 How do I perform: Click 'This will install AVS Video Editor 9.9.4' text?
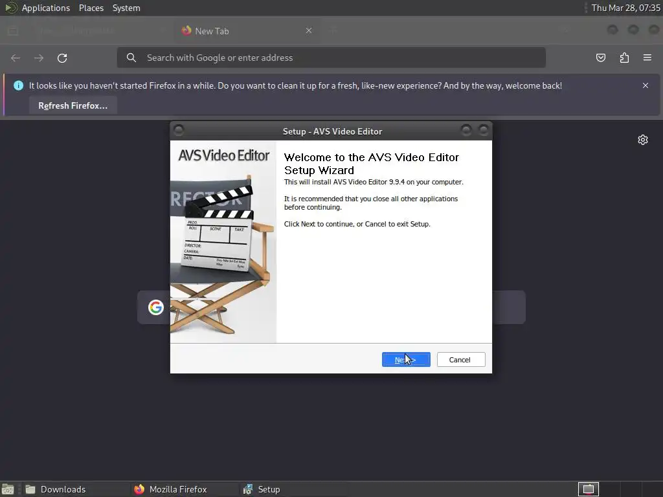(x=374, y=182)
